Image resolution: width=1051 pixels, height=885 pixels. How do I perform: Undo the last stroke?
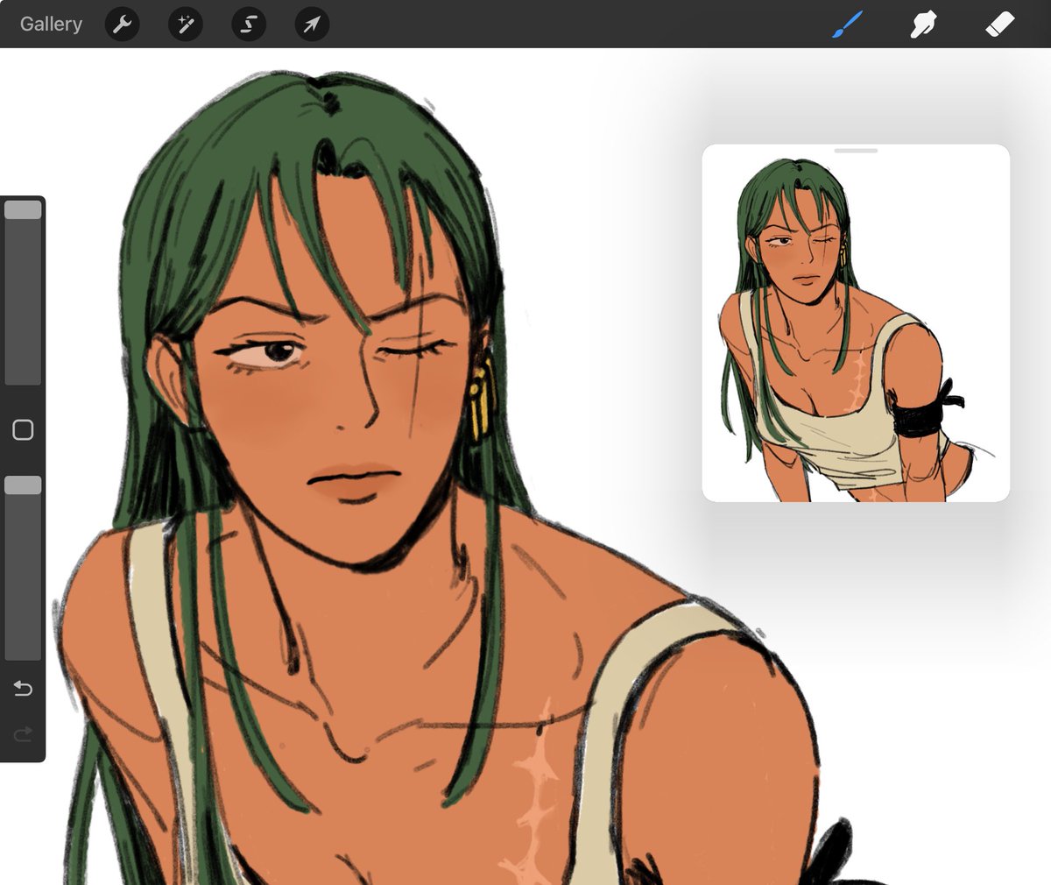click(x=23, y=689)
